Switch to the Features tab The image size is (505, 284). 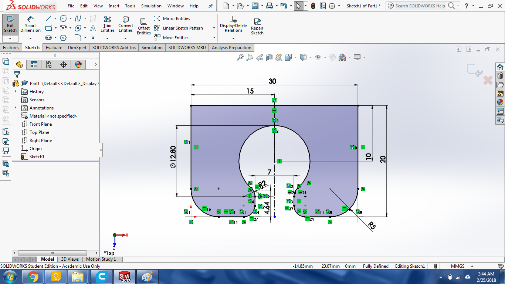click(11, 48)
